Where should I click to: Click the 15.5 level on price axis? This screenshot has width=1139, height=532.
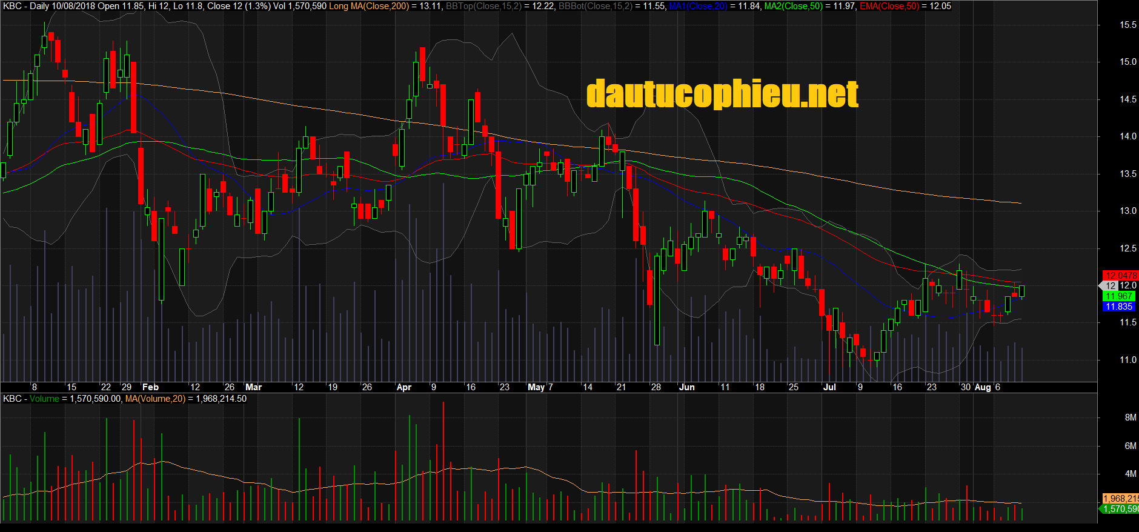click(1127, 25)
